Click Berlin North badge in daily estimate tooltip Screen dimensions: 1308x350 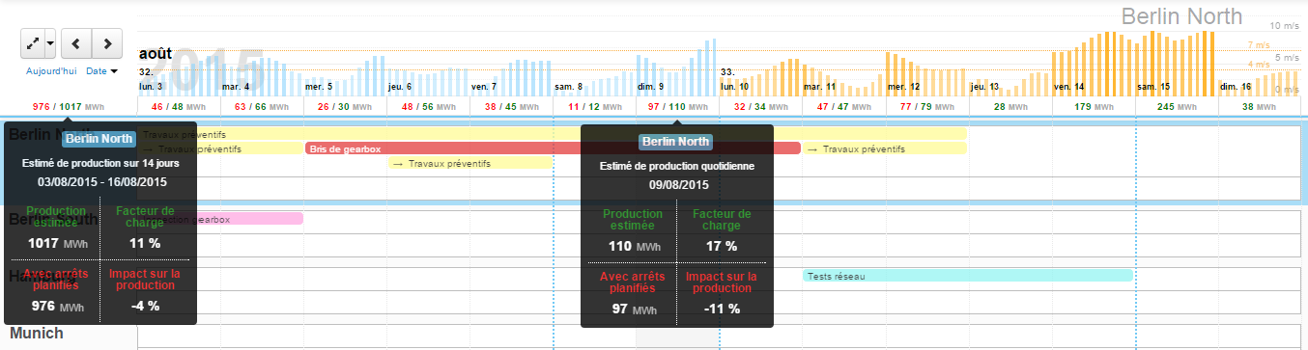click(x=675, y=142)
